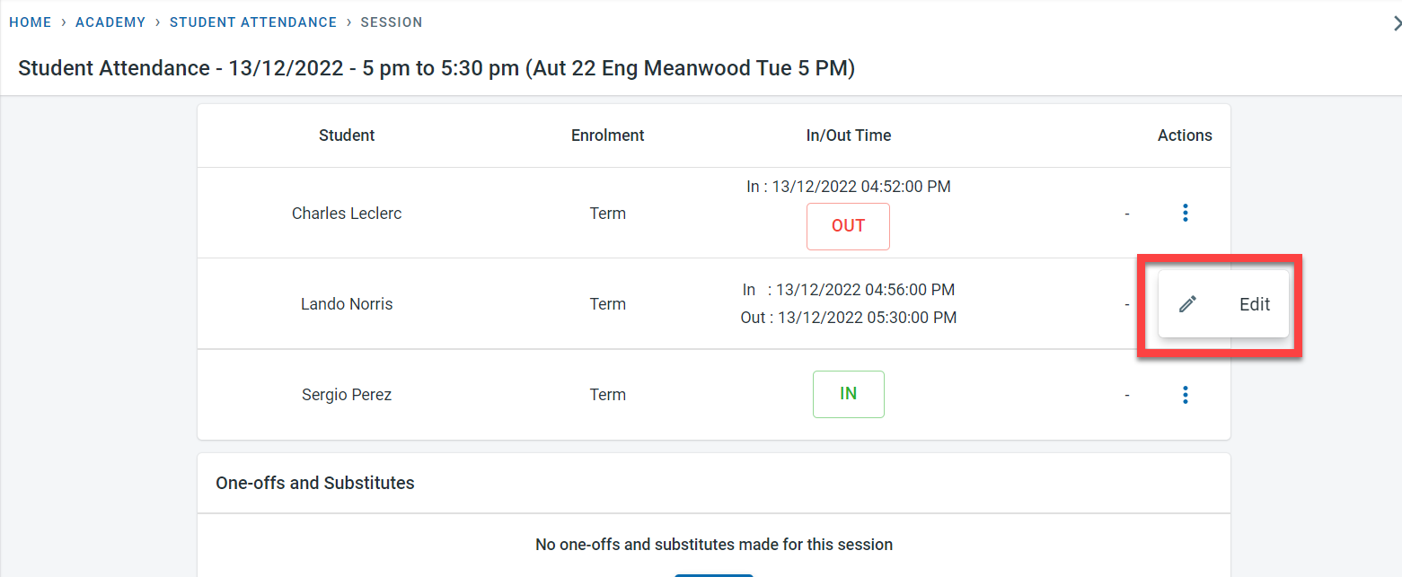
Task: Select the Charles Leclerc student name
Action: click(x=347, y=214)
